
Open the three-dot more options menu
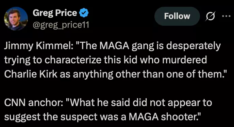[226, 16]
